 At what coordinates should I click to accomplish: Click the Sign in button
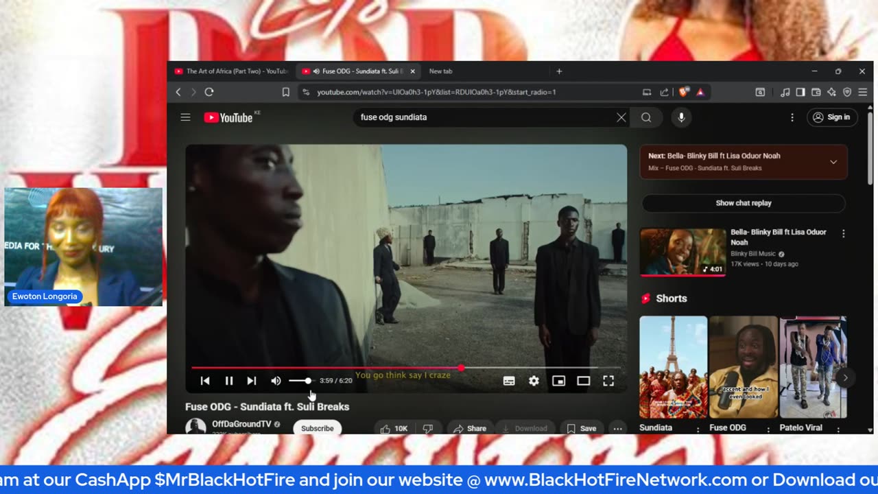click(x=832, y=117)
